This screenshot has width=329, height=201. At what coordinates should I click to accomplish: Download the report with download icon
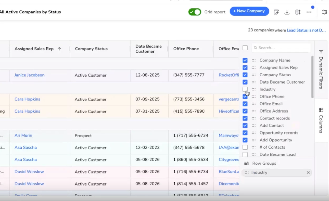pos(287,12)
